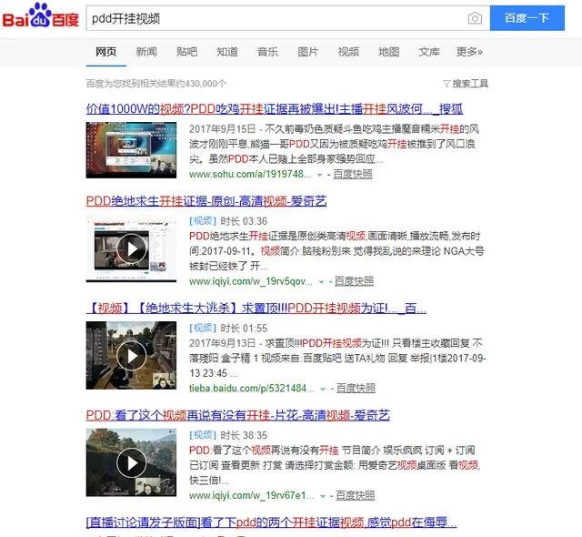This screenshot has width=582, height=537.
Task: Open 搜索工具 filter options
Action: 466,84
